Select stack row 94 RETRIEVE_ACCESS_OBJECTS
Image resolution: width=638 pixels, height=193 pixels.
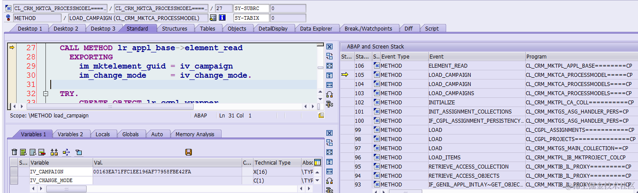[489, 176]
